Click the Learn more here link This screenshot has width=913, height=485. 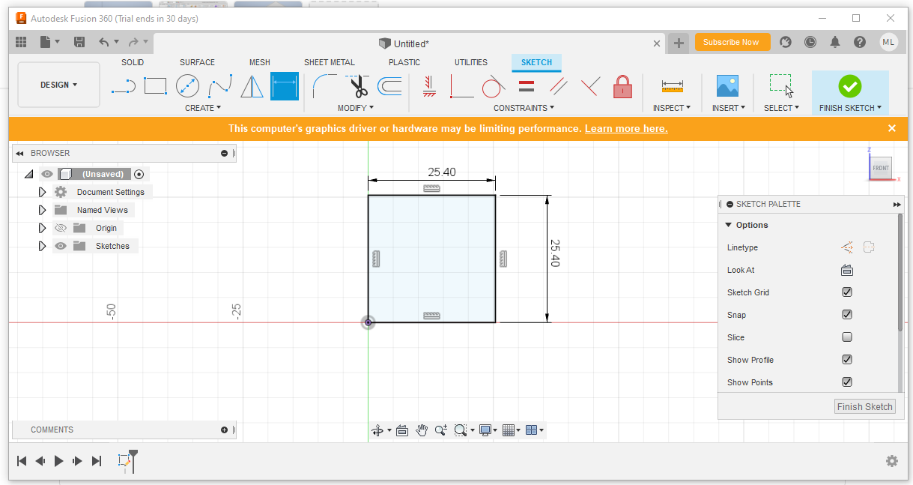point(626,128)
